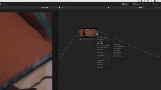The width and height of the screenshot is (161, 90).
Task: Click the white page indicator dot
Action: (108, 7)
